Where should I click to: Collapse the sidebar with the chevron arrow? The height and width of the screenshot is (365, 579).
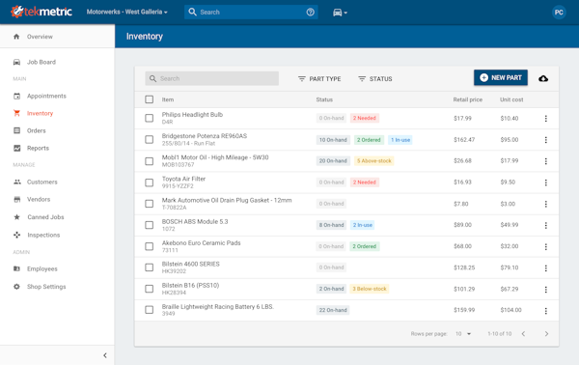click(105, 355)
